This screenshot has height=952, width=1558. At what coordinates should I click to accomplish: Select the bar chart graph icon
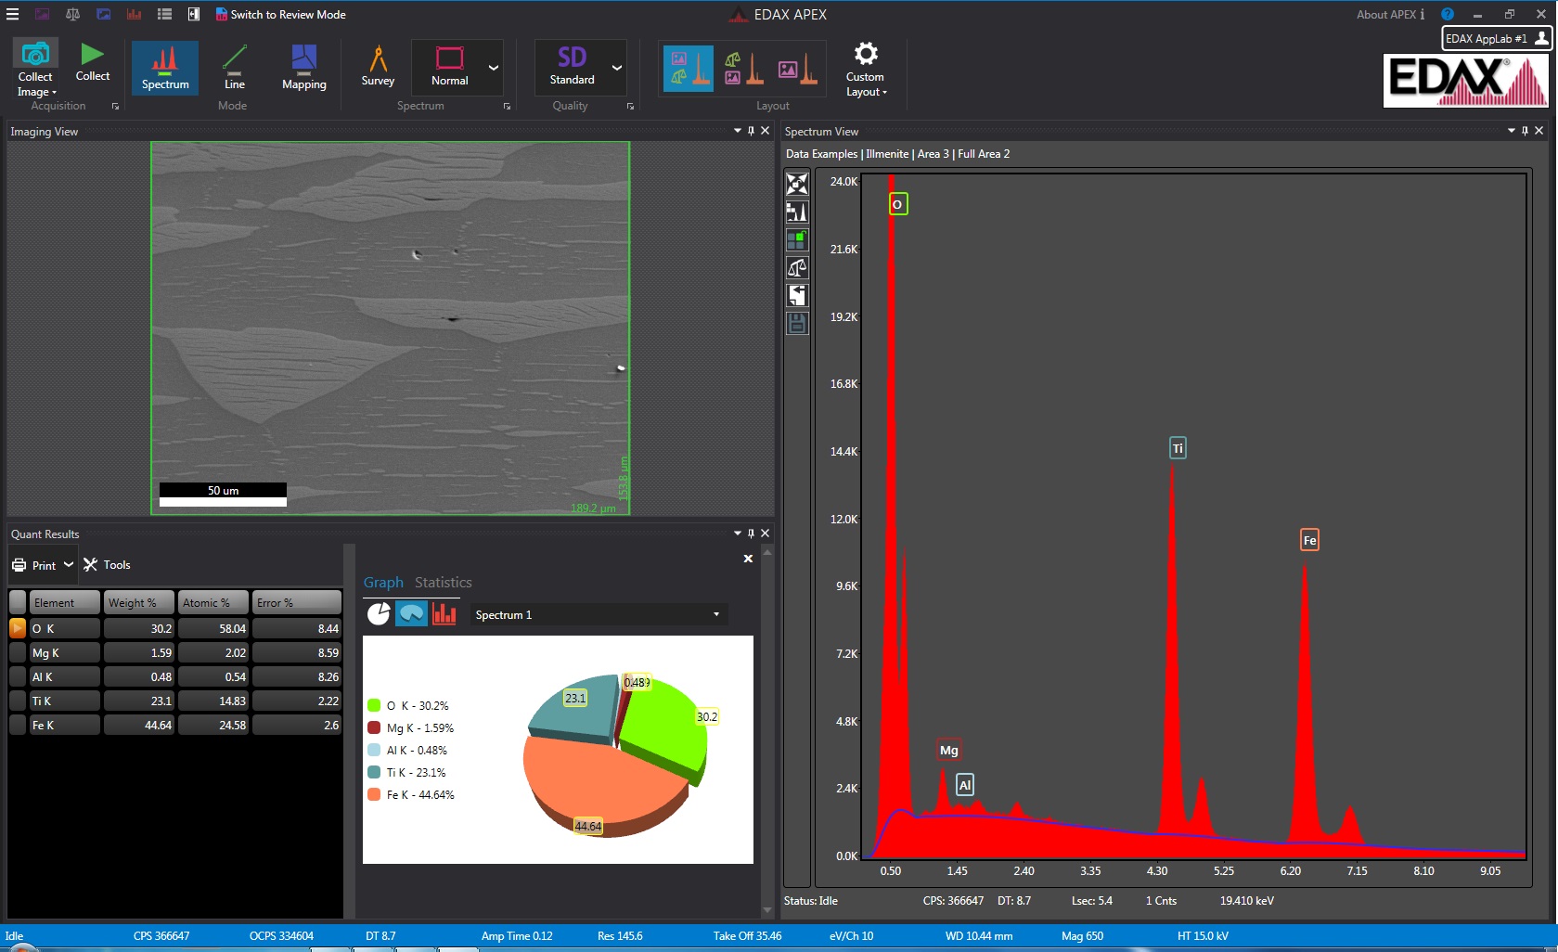(444, 614)
